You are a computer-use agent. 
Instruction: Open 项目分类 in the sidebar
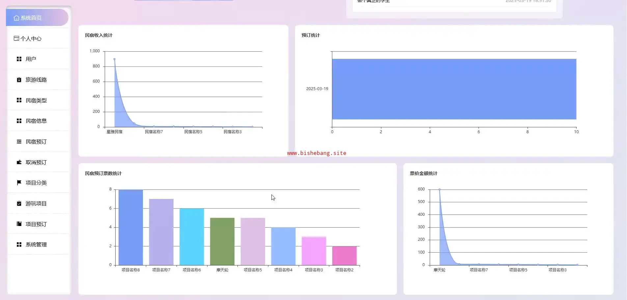pyautogui.click(x=38, y=183)
